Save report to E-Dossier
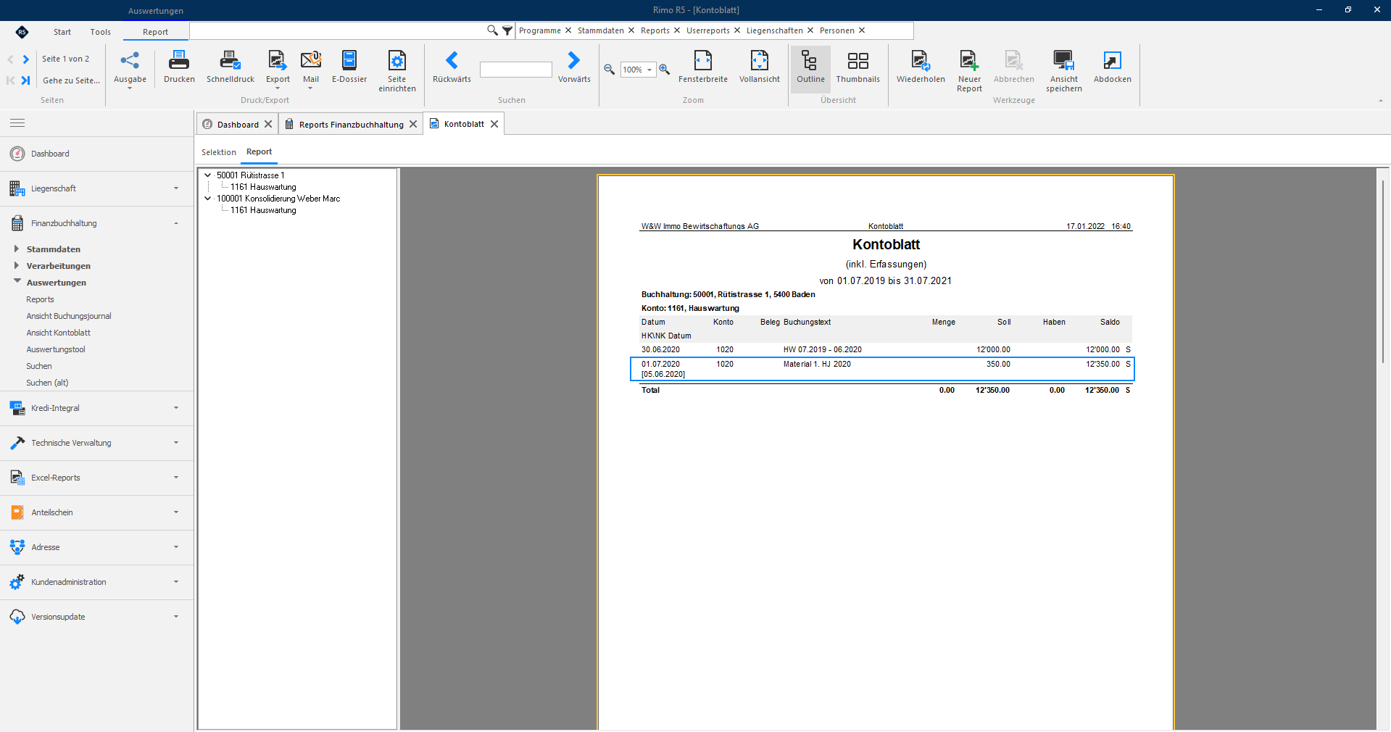The height and width of the screenshot is (732, 1391). (349, 67)
